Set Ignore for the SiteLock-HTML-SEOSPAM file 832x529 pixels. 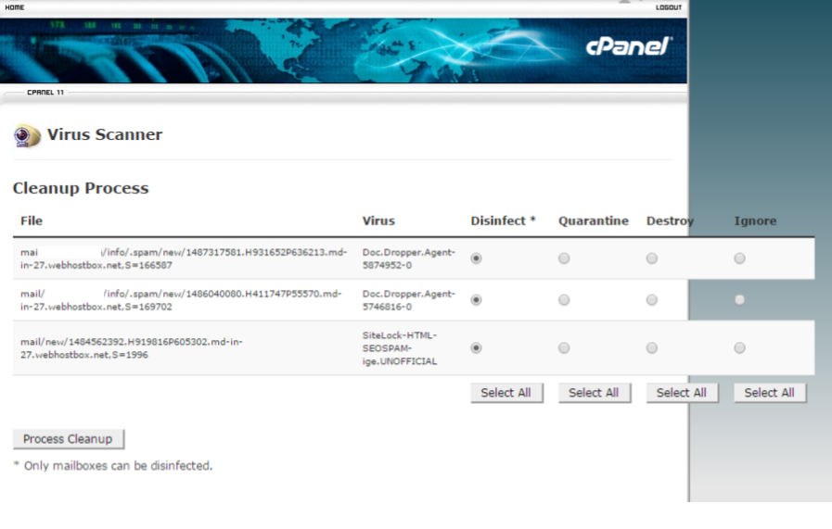[739, 348]
